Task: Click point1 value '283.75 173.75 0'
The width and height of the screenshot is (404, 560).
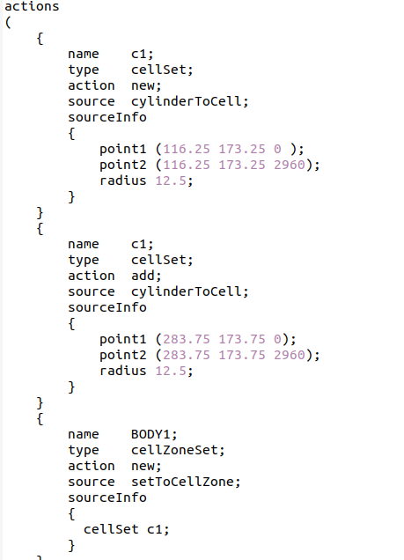Action: pyautogui.click(x=223, y=339)
